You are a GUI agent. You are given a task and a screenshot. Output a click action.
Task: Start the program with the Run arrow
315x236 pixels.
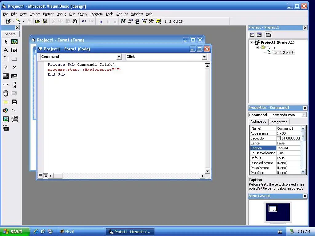101,22
